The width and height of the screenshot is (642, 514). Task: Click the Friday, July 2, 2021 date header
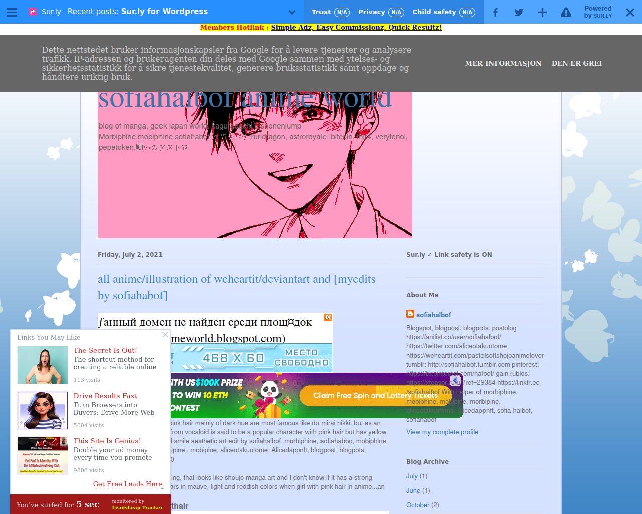click(x=130, y=254)
